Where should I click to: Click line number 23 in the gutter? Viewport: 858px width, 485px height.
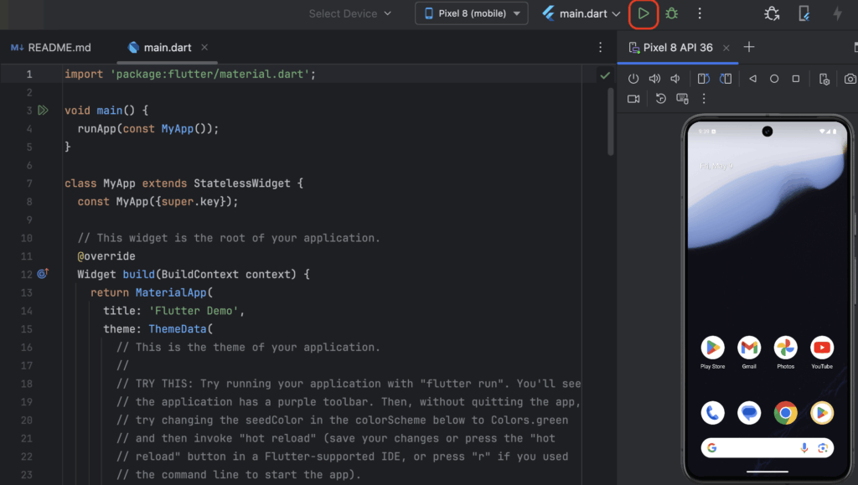[x=26, y=475]
